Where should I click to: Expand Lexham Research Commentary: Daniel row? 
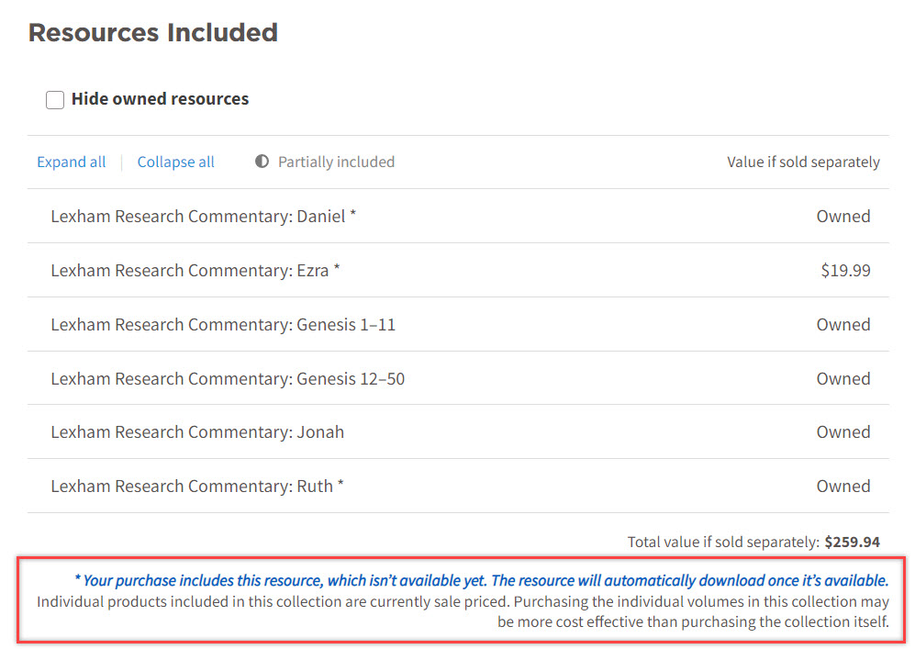pos(203,217)
